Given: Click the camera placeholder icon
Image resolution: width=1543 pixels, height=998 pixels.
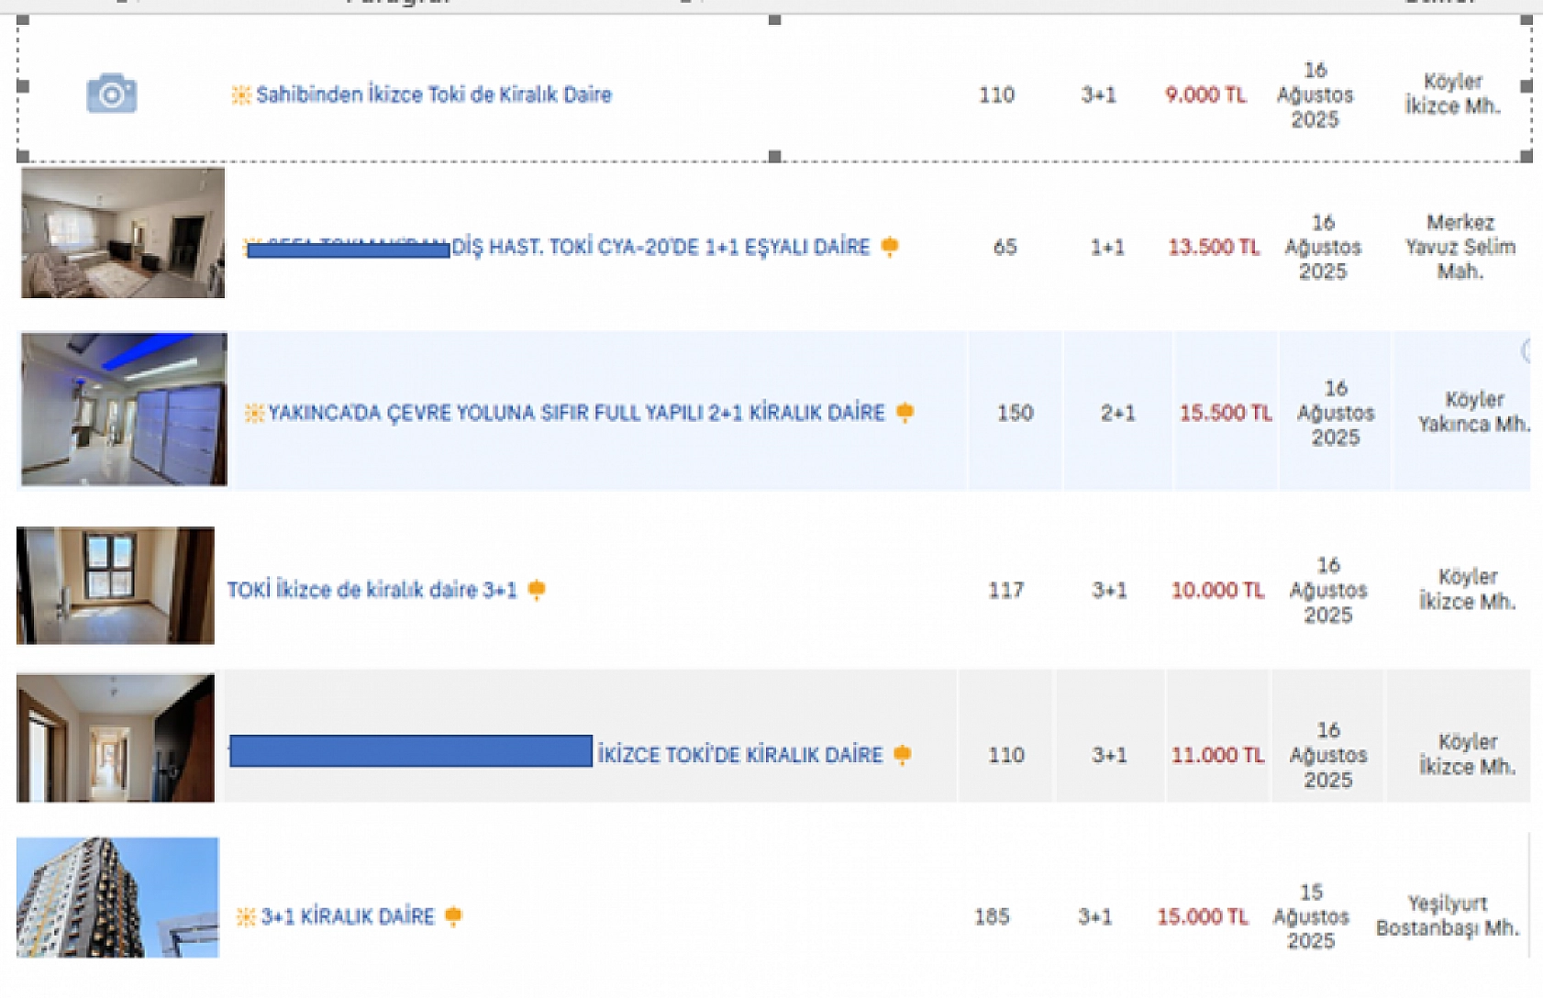Looking at the screenshot, I should click(112, 94).
